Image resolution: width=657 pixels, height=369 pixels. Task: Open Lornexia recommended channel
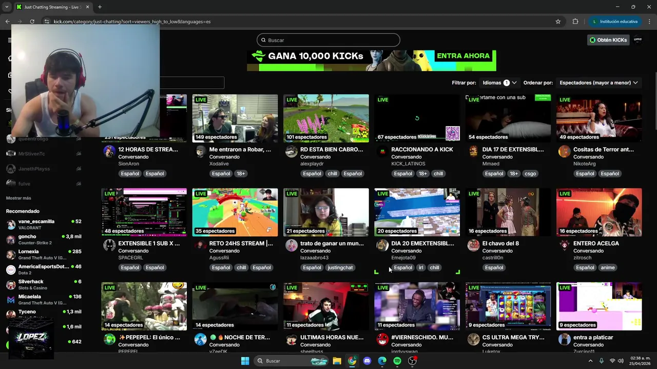44,254
